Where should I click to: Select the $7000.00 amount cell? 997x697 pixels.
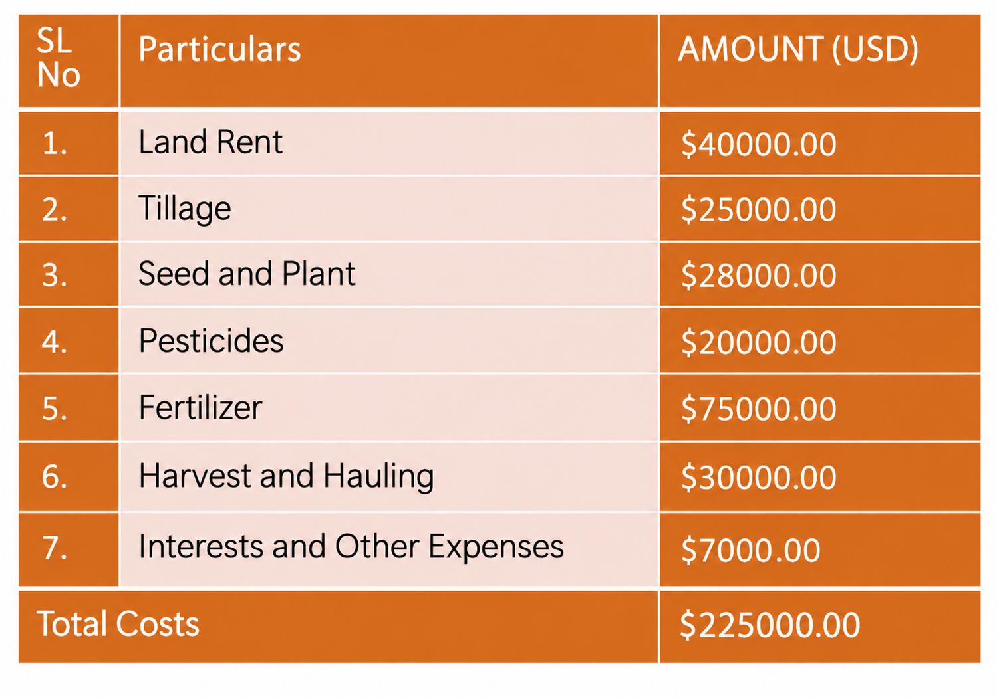820,549
